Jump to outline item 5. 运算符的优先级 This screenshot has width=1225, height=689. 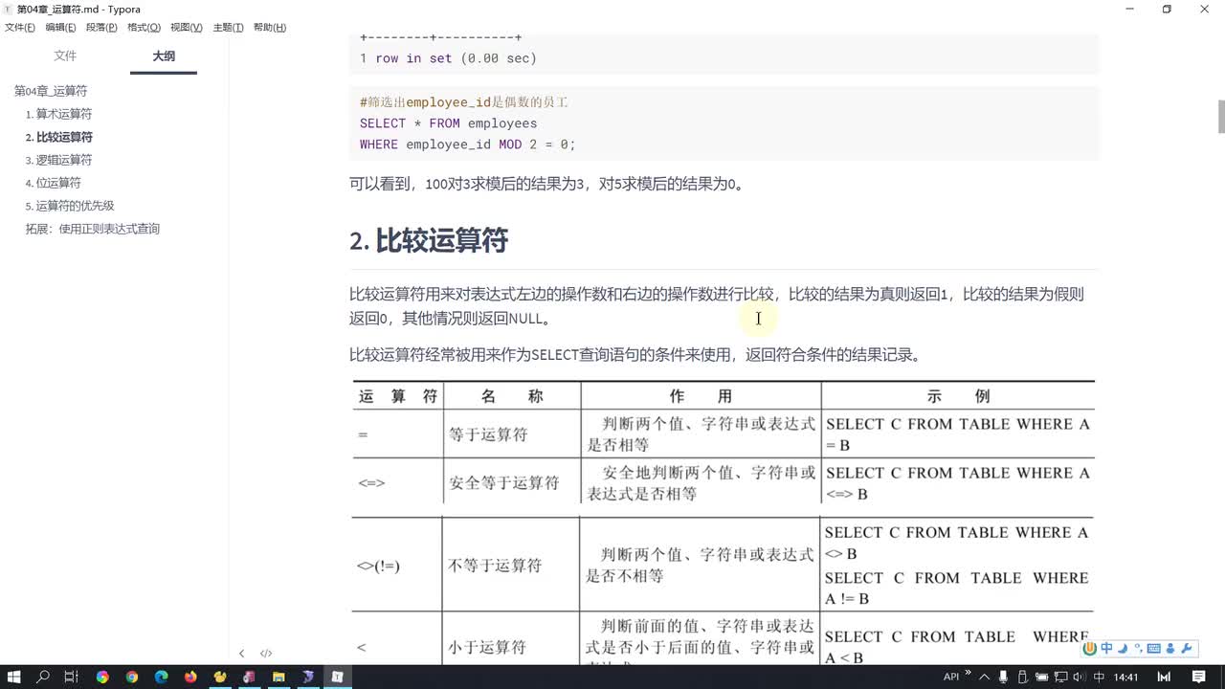pos(70,206)
